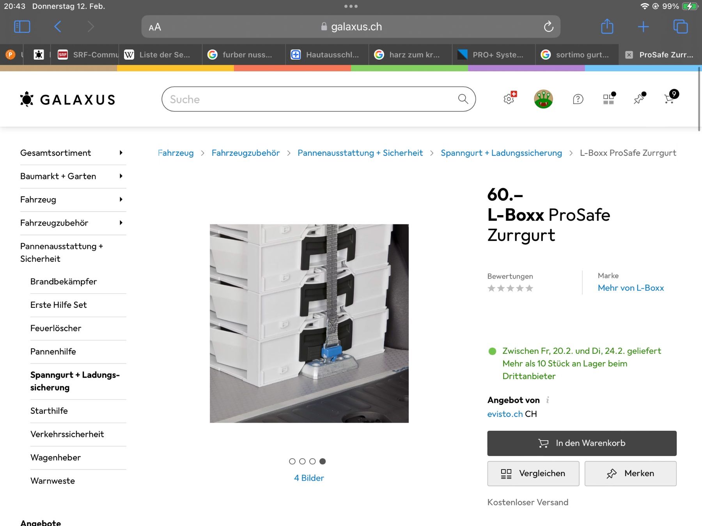This screenshot has height=526, width=702.
Task: Open the Wagenheber category
Action: (55, 457)
